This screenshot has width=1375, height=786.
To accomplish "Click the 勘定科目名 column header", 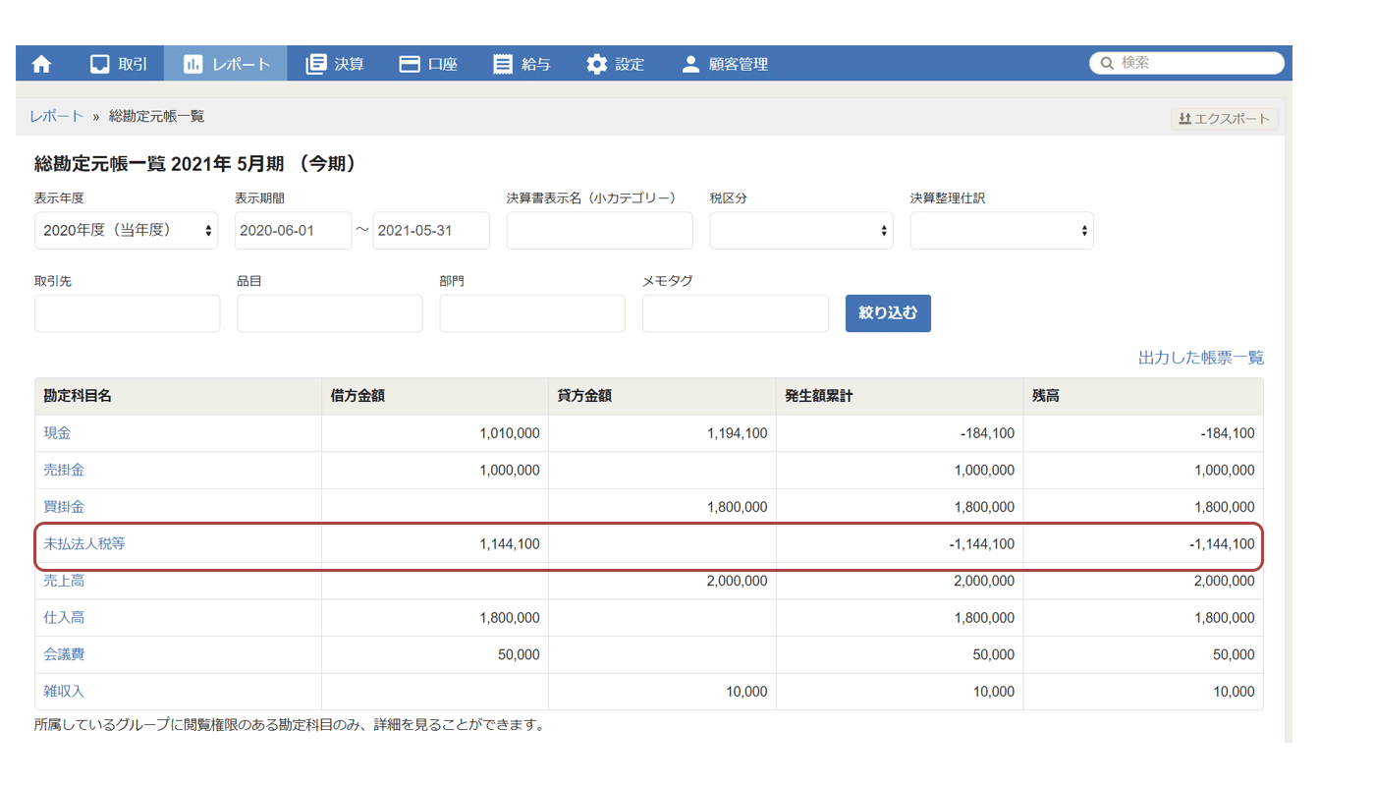I will click(x=178, y=396).
